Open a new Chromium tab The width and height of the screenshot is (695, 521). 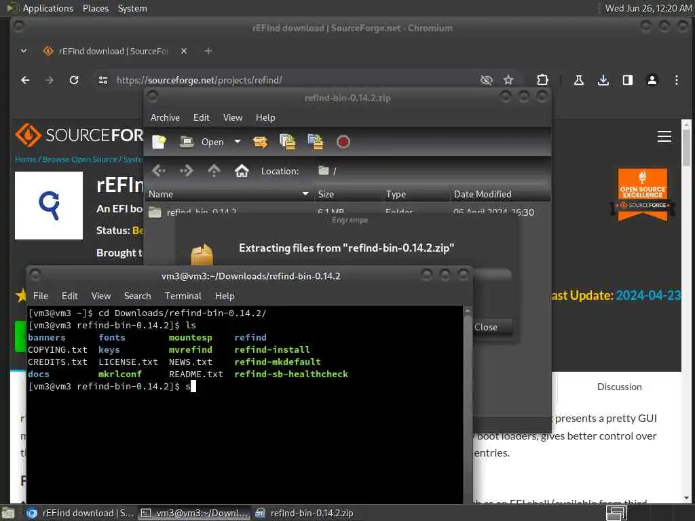tap(208, 51)
